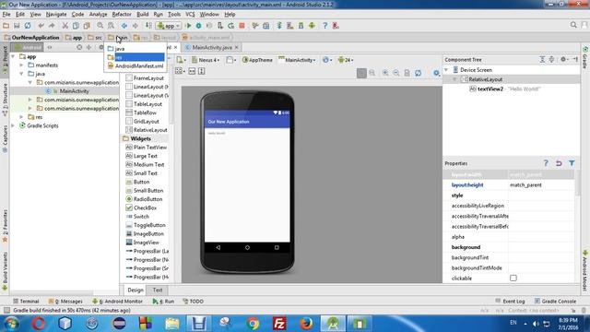The width and height of the screenshot is (590, 332).
Task: Click the background property row
Action: 509,247
